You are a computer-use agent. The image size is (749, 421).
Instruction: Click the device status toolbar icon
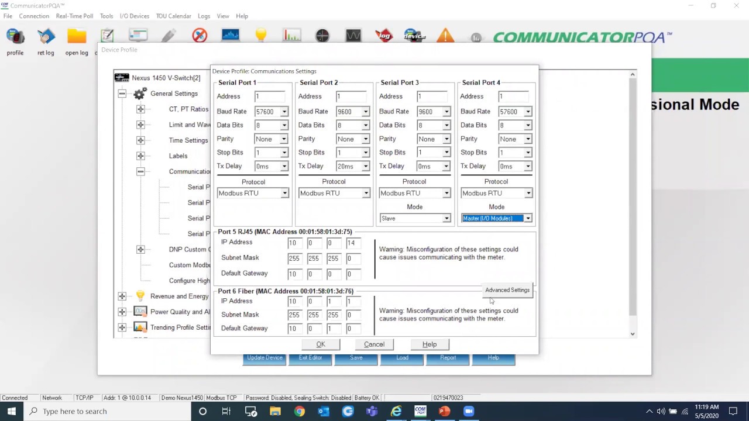click(x=414, y=36)
